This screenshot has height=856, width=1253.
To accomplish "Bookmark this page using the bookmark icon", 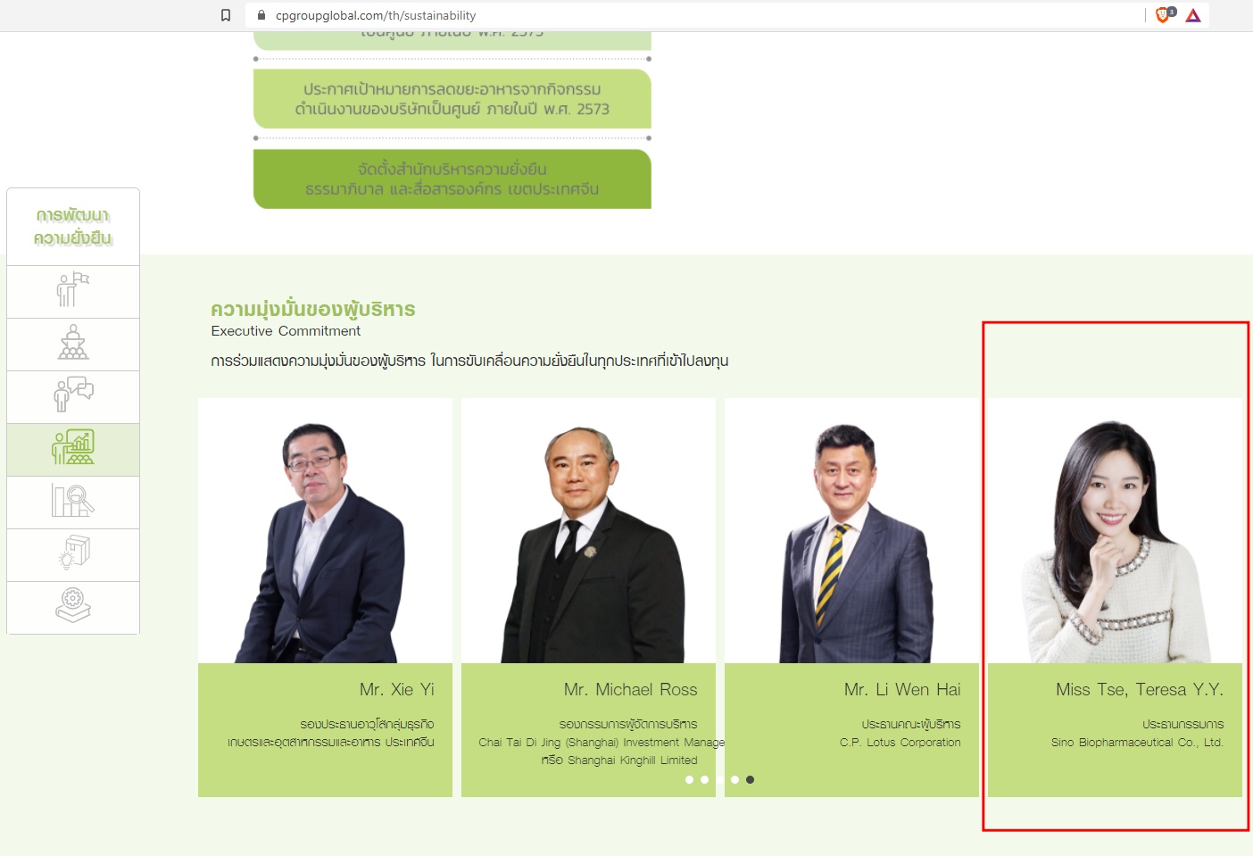I will (226, 15).
